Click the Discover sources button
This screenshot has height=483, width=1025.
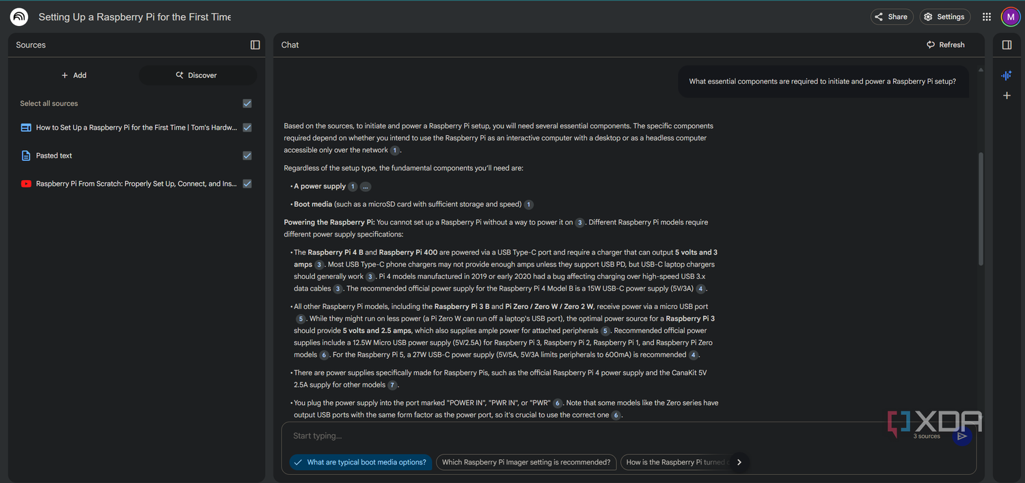coord(197,75)
